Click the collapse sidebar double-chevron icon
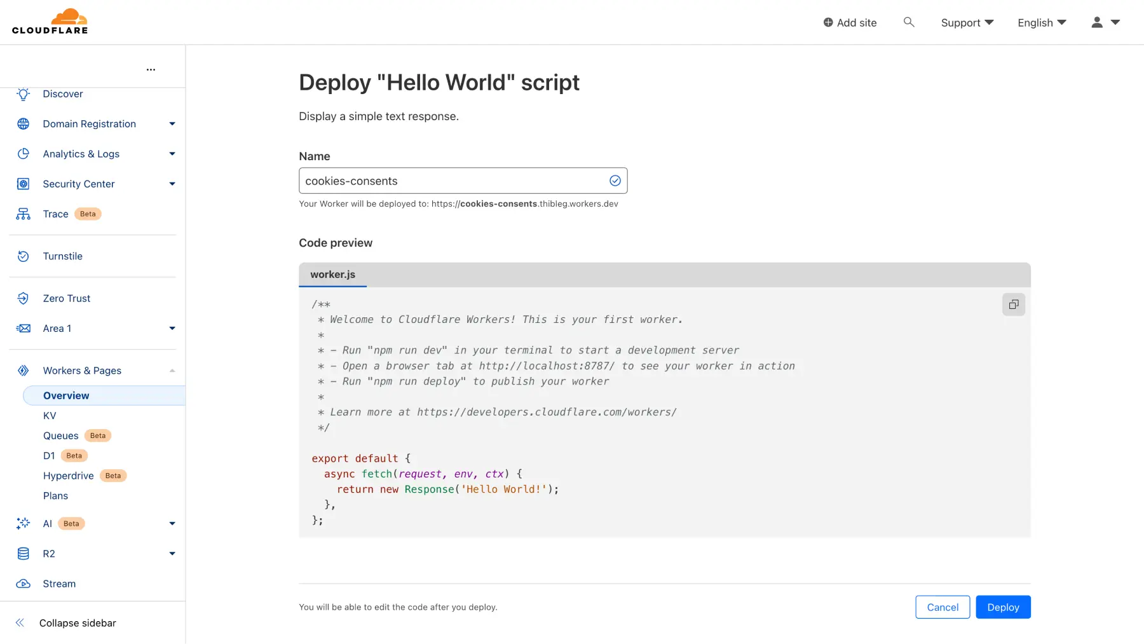Image resolution: width=1144 pixels, height=644 pixels. pos(20,623)
